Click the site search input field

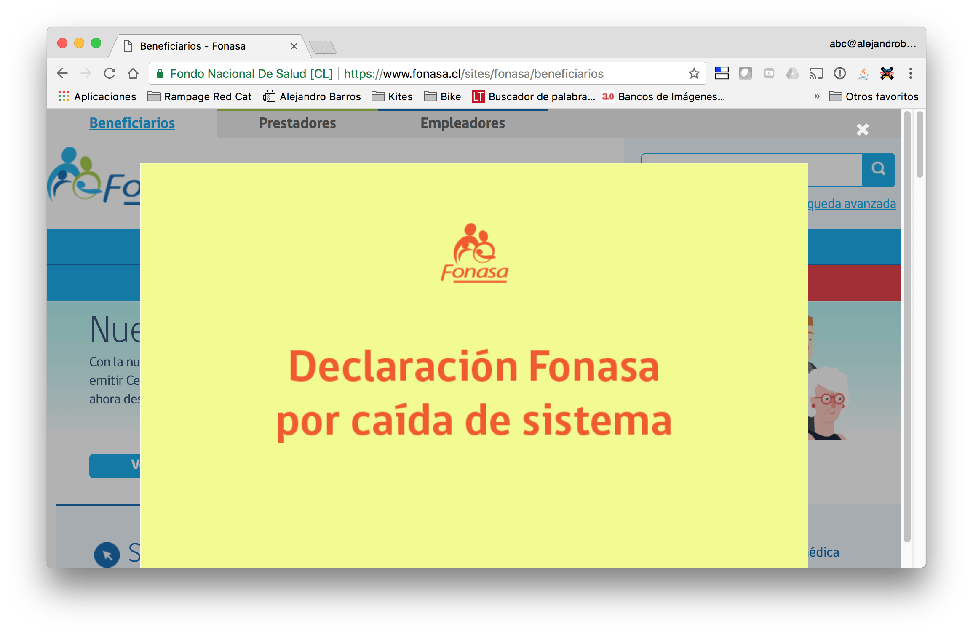(751, 170)
